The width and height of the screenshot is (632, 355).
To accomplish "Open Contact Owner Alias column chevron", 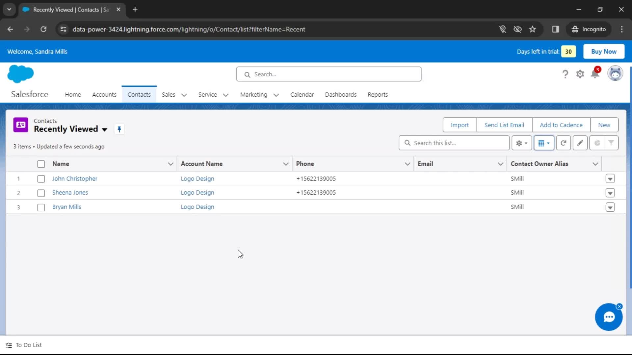I will point(595,164).
